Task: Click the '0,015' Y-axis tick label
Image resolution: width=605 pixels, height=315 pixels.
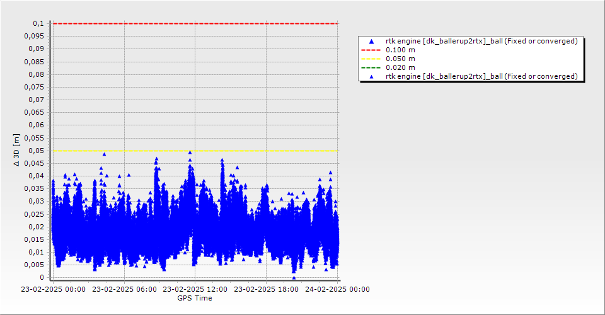Action: (34, 239)
